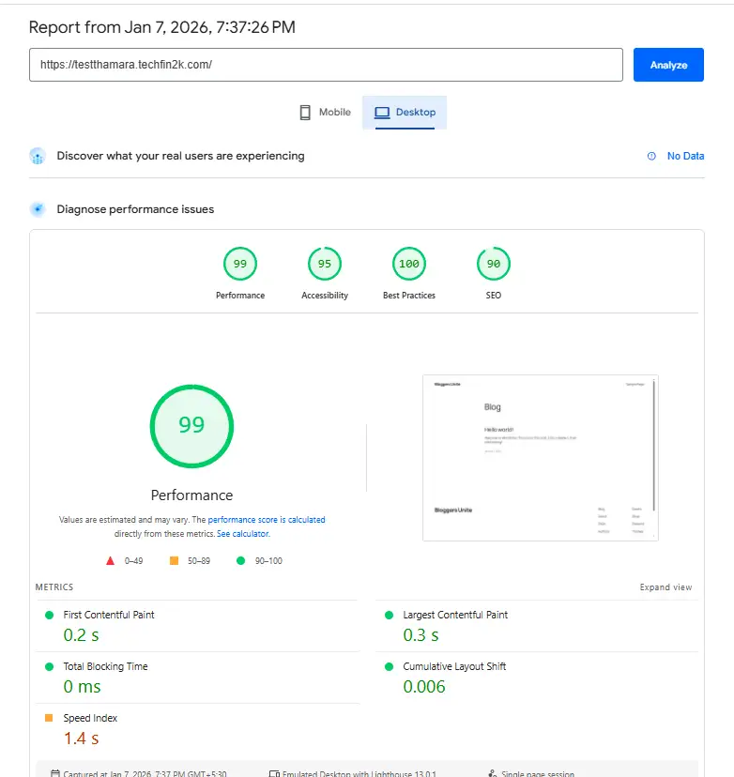Click the 1.4 s metric value

click(x=81, y=739)
